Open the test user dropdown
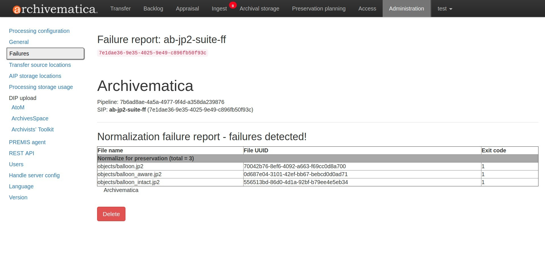This screenshot has width=545, height=256. pos(444,8)
